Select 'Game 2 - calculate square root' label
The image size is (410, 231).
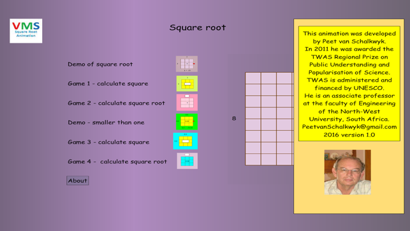116,103
